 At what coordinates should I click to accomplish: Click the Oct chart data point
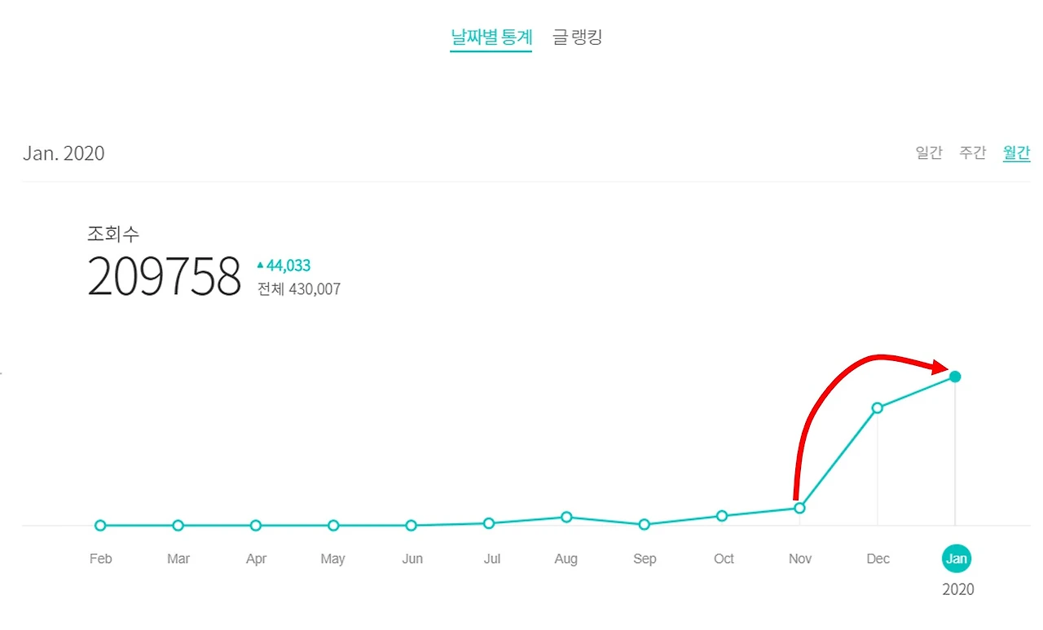[x=721, y=516]
